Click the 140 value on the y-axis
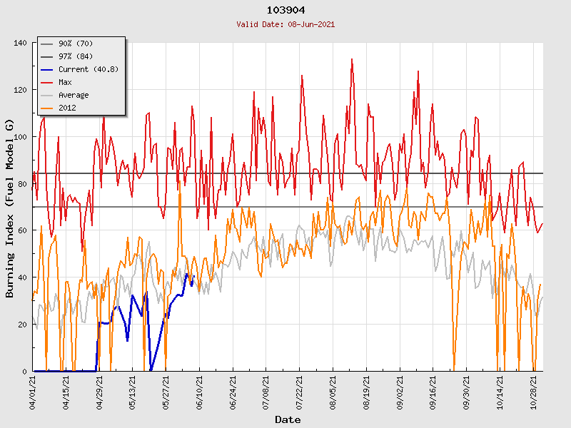Screen dimensions: 571x428 tap(20, 44)
